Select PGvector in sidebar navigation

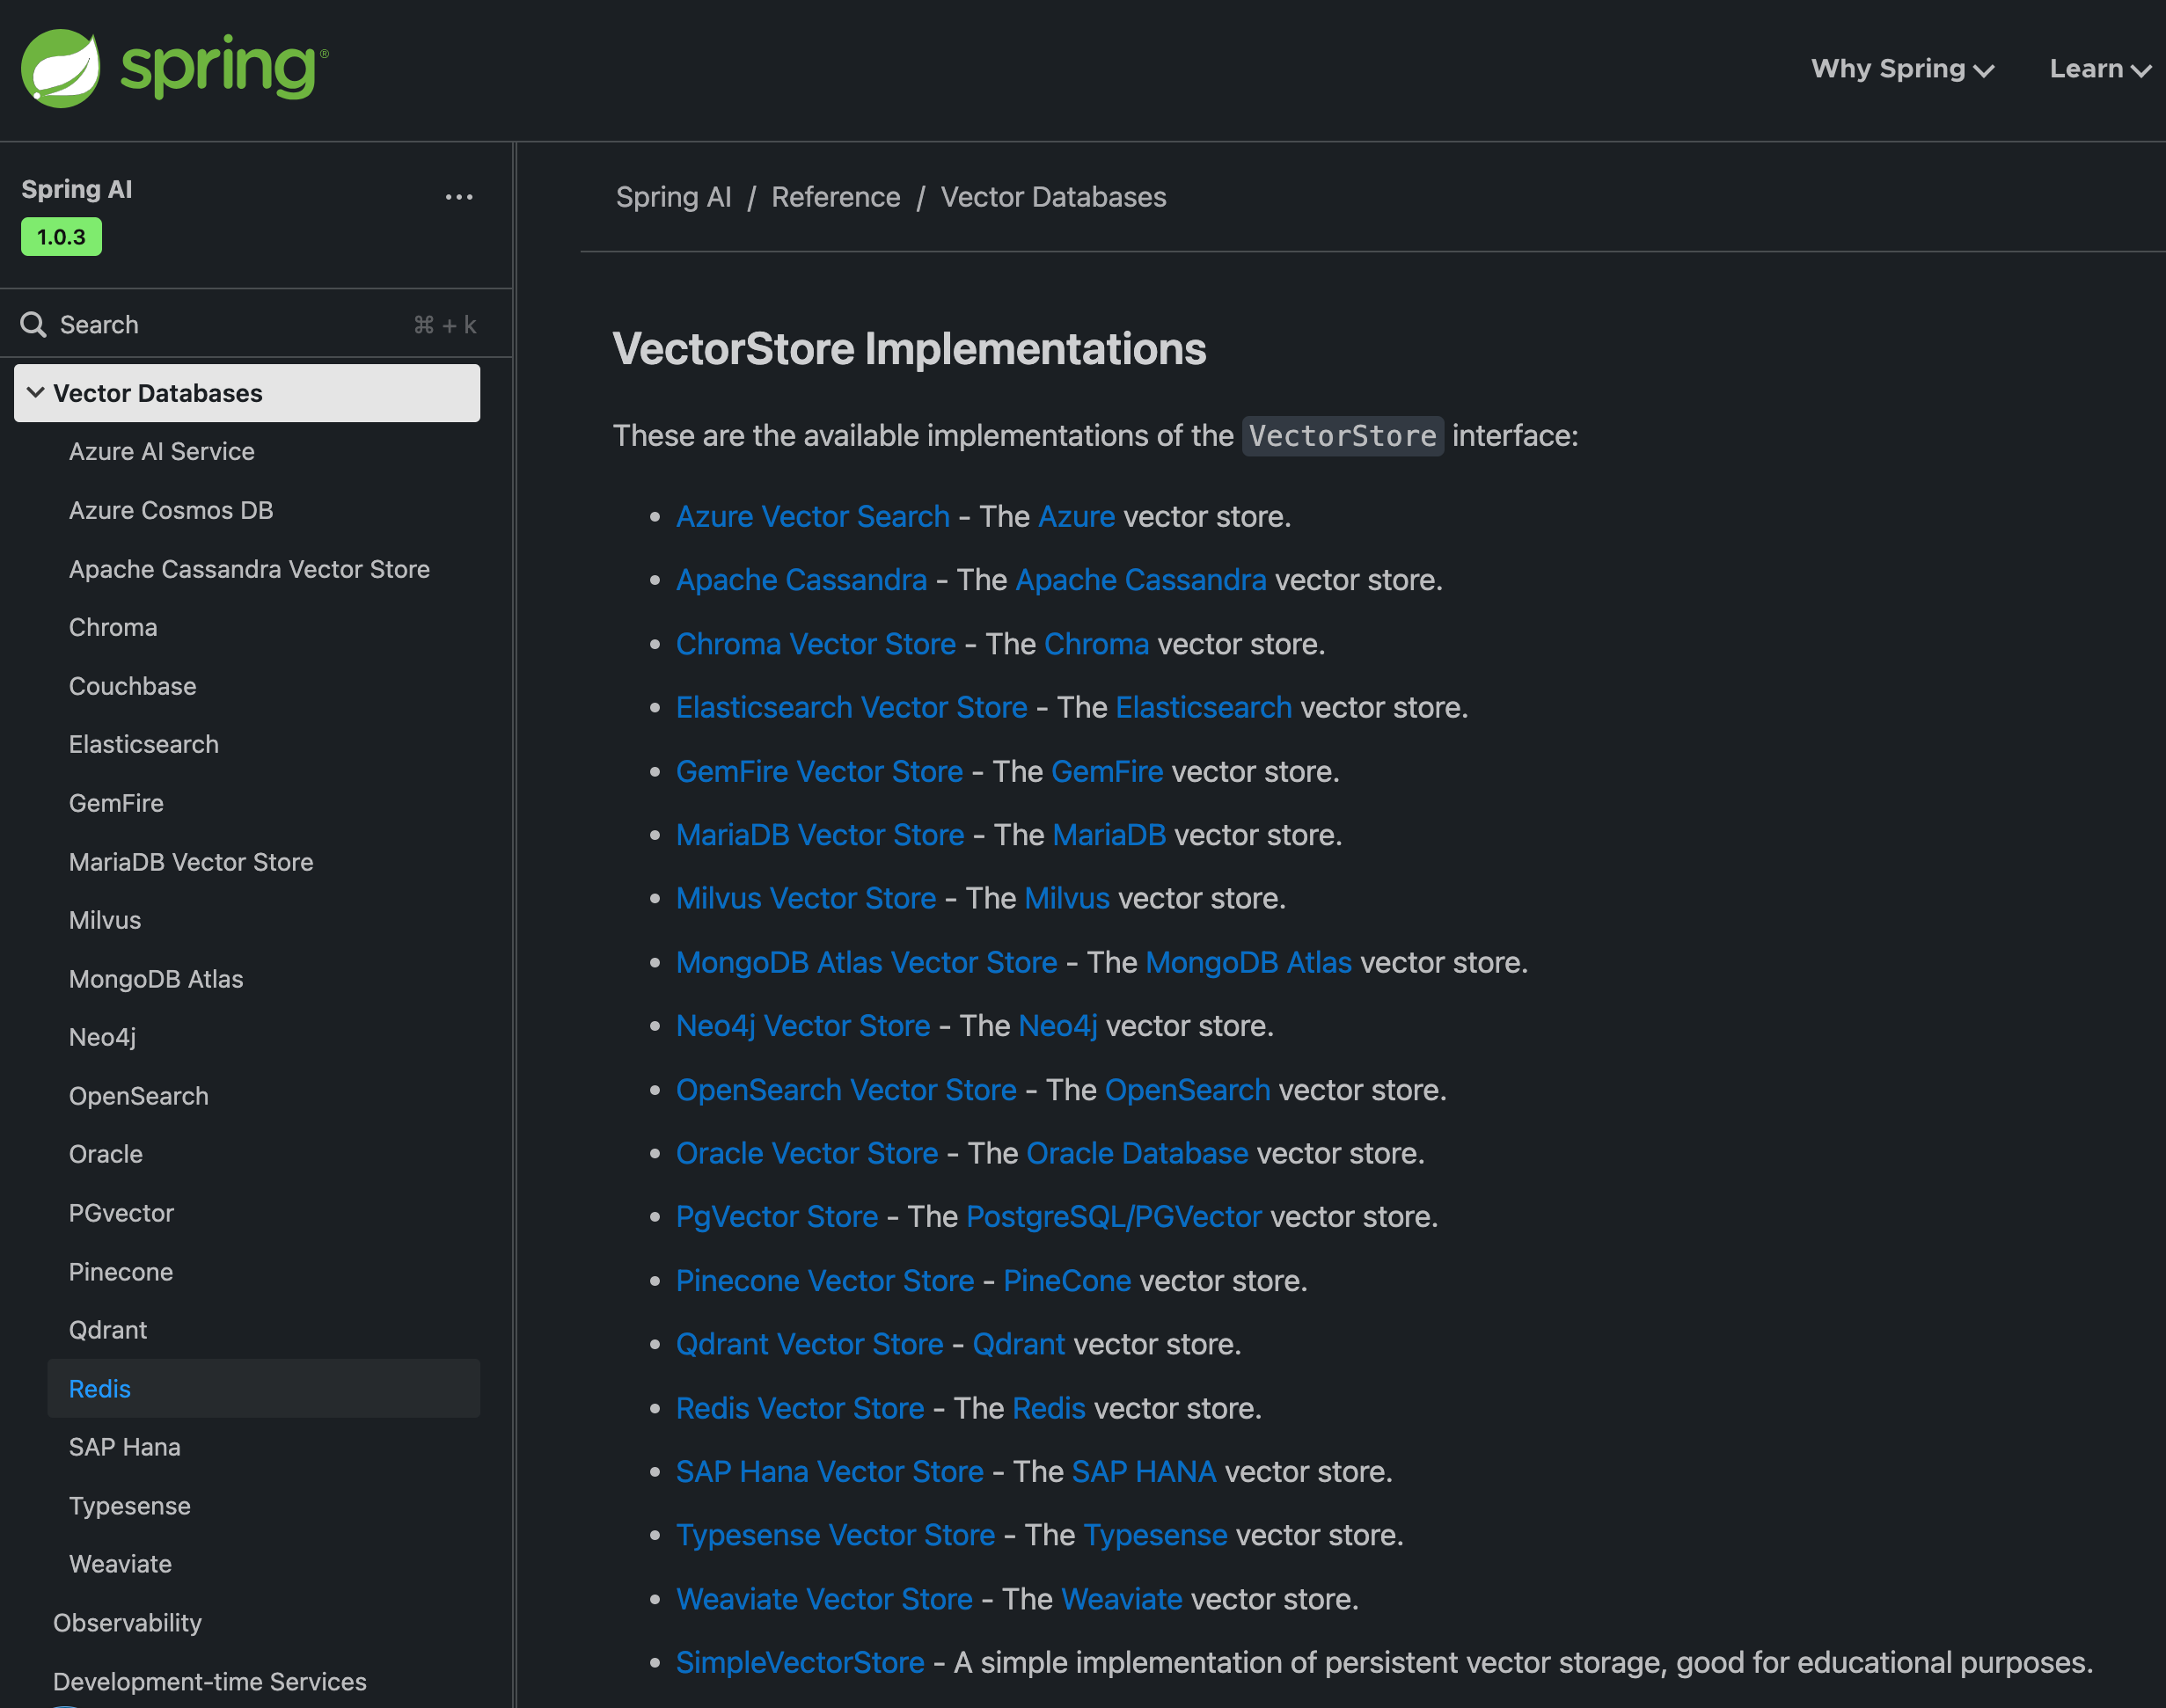(121, 1213)
